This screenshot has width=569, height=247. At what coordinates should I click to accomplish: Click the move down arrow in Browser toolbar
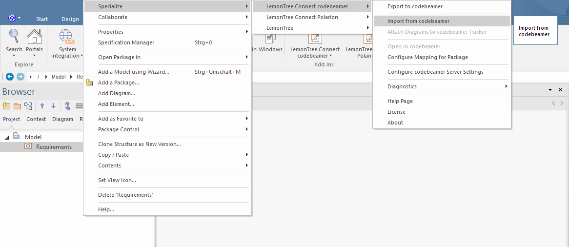pyautogui.click(x=53, y=106)
